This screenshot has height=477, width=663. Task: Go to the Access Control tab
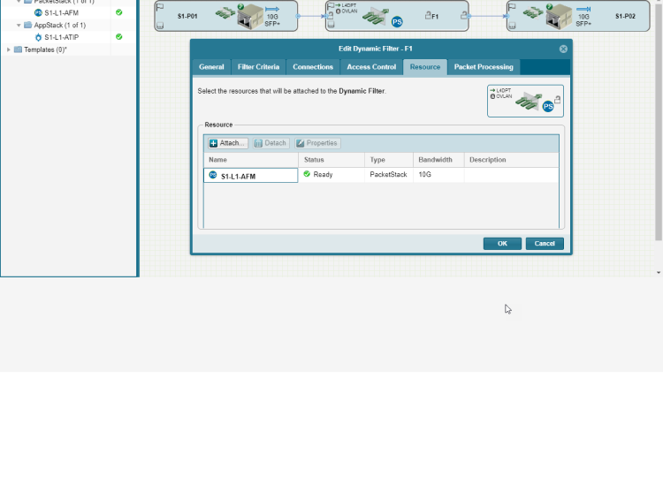(371, 67)
